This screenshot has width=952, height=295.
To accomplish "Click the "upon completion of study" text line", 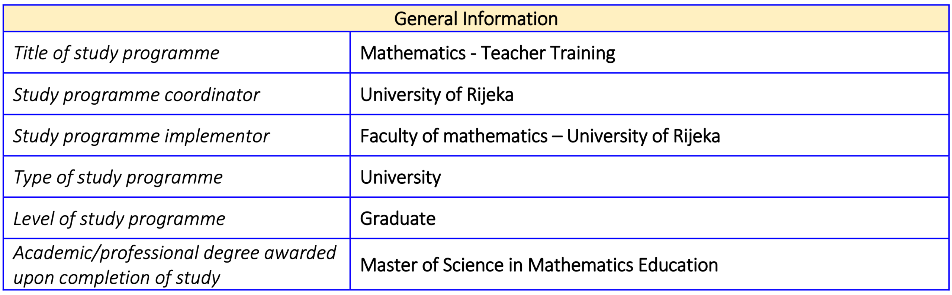I will (x=117, y=278).
